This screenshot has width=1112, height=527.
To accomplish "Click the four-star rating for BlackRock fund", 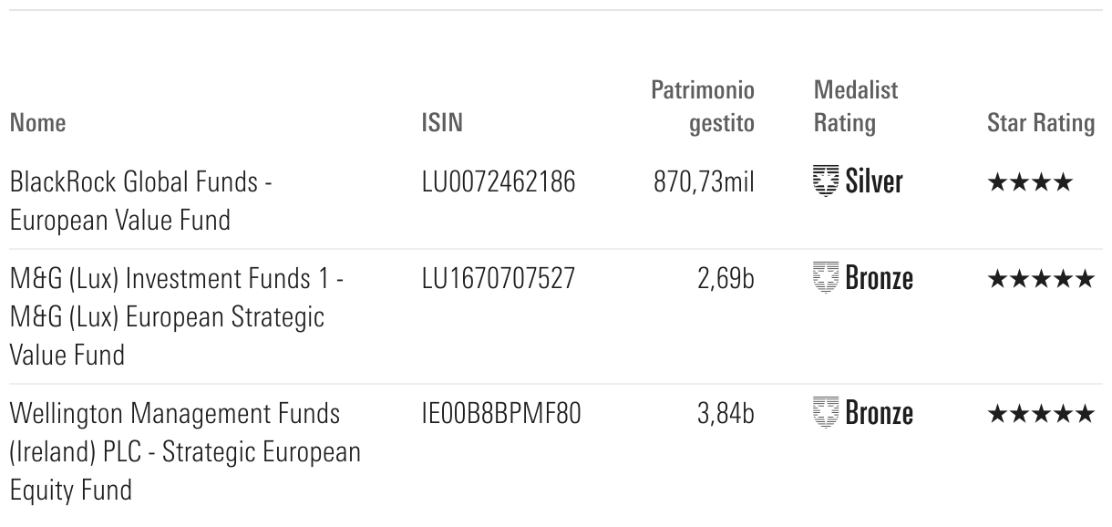I will (x=1030, y=183).
